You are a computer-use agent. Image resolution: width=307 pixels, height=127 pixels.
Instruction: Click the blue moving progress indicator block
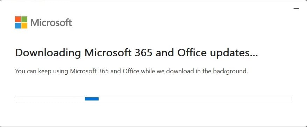pyautogui.click(x=92, y=99)
